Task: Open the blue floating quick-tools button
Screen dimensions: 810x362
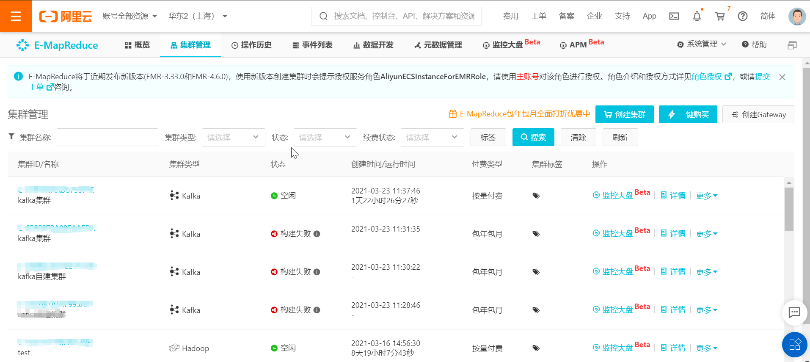Action: [795, 344]
